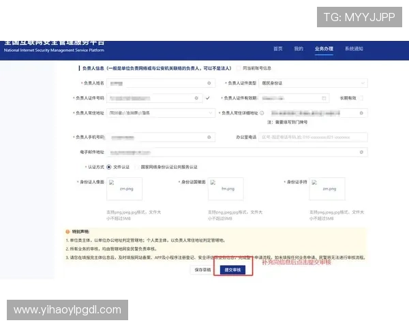
Task: Select the 业务办理 nav tab
Action: pyautogui.click(x=324, y=49)
